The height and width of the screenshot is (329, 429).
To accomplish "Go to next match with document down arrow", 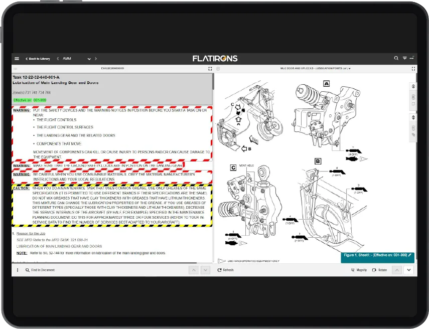I will point(206,270).
